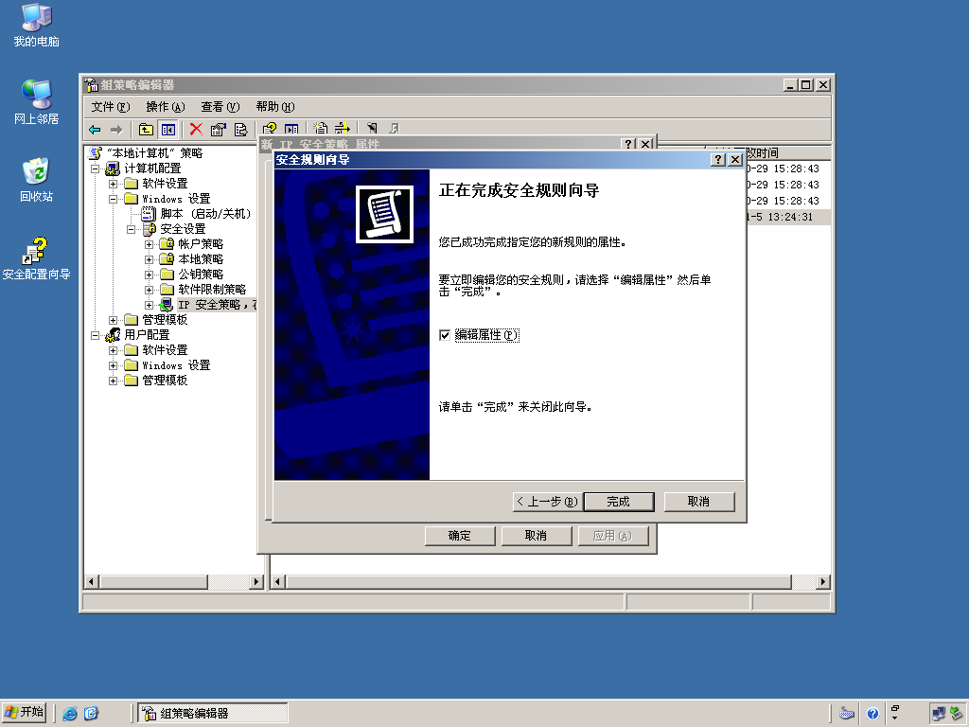Click 取消 in the IP policy properties dialog
The height and width of the screenshot is (727, 969).
click(536, 536)
